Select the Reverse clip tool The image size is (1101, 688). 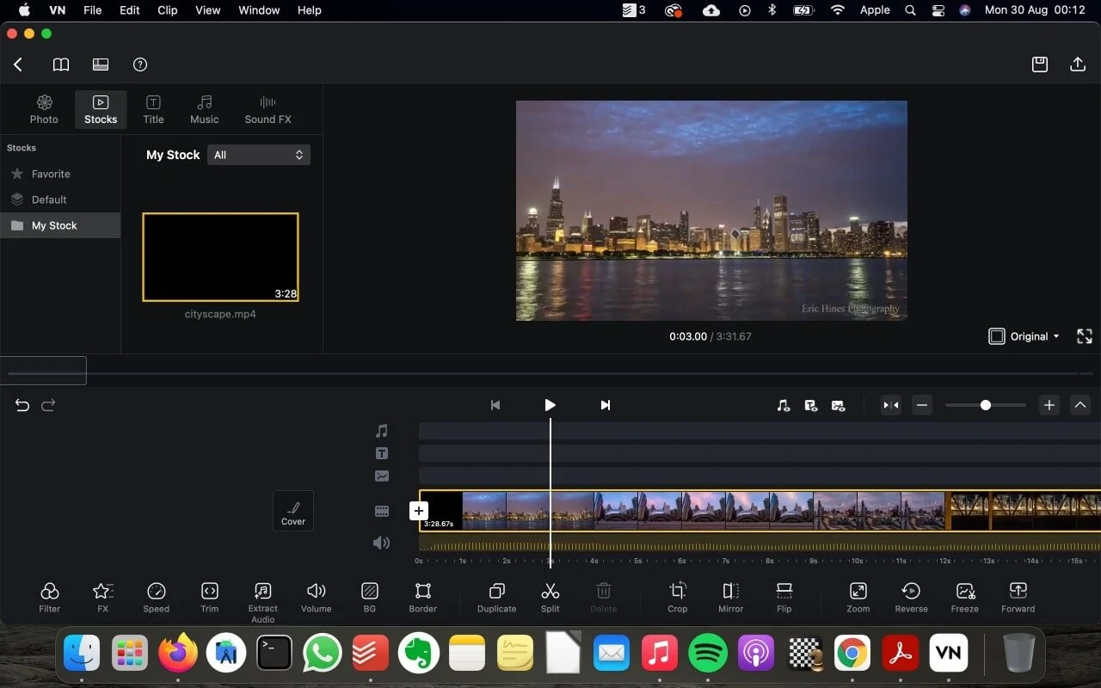(911, 597)
